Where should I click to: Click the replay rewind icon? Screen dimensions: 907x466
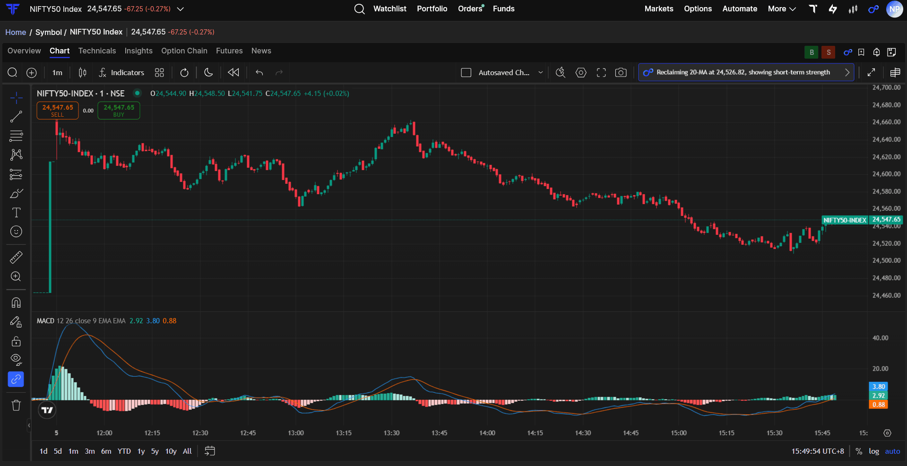[x=233, y=72]
